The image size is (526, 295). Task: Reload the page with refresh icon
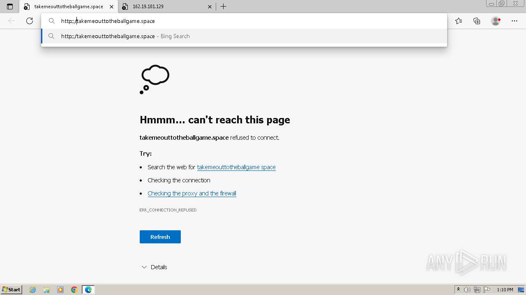click(x=30, y=21)
